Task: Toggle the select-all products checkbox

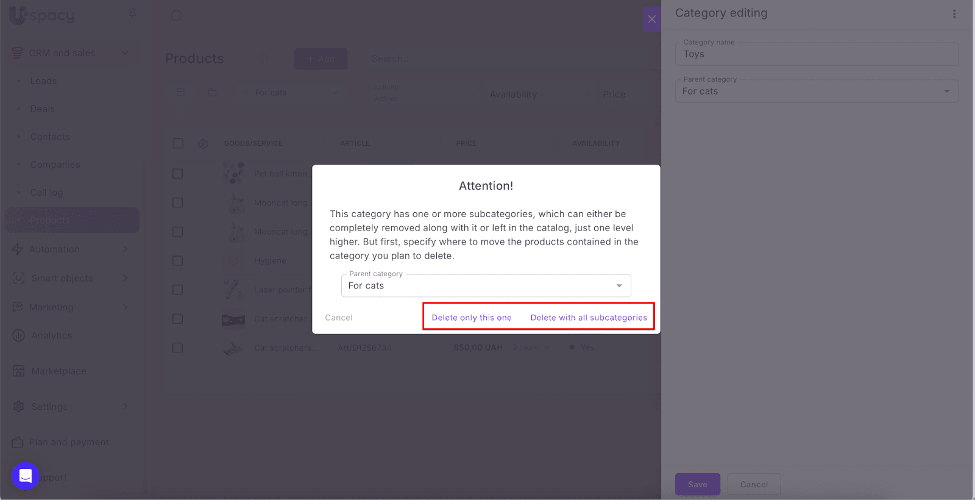Action: pyautogui.click(x=178, y=143)
